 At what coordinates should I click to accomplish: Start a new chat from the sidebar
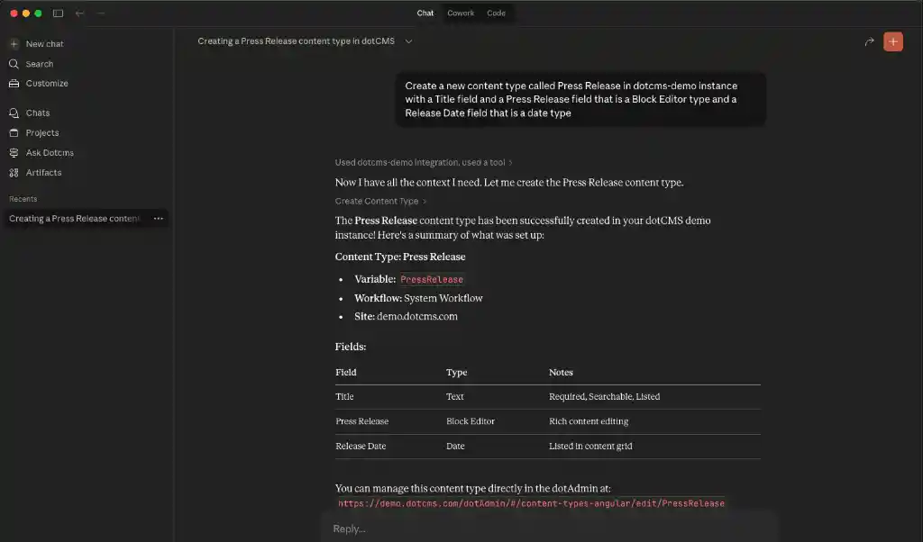[42, 43]
